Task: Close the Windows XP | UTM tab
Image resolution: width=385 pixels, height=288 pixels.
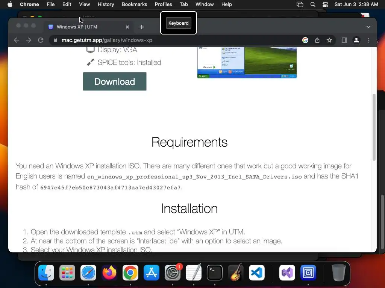Action: click(x=127, y=27)
